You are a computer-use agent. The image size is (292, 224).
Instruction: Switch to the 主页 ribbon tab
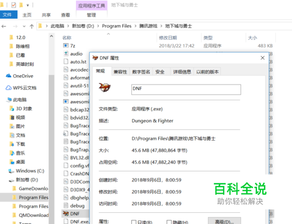coord(27,15)
